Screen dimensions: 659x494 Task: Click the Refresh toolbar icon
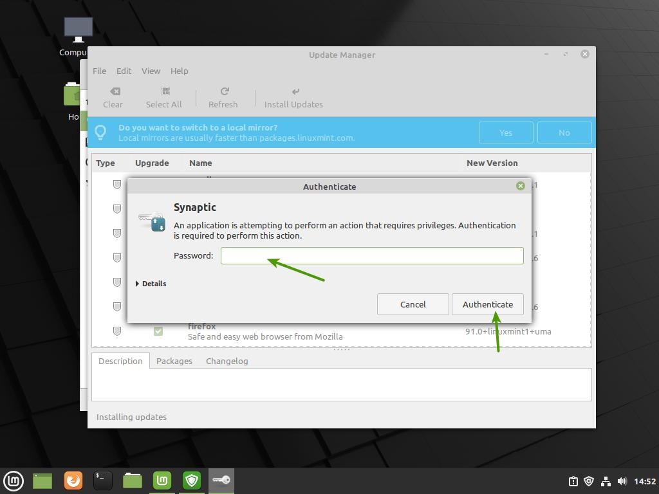coord(224,92)
